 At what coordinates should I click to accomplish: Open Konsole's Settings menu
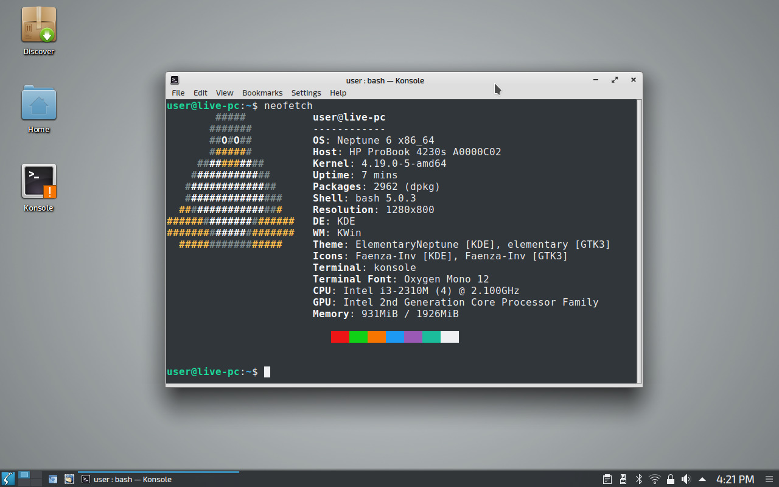[x=306, y=93]
